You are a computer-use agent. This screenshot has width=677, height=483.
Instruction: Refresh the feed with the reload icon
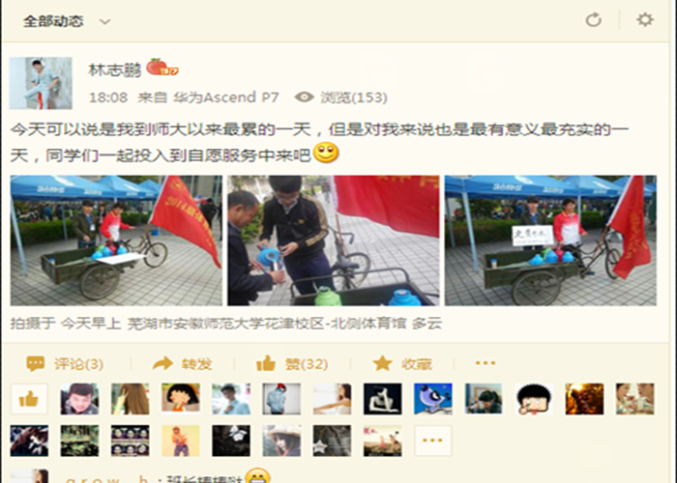click(593, 20)
